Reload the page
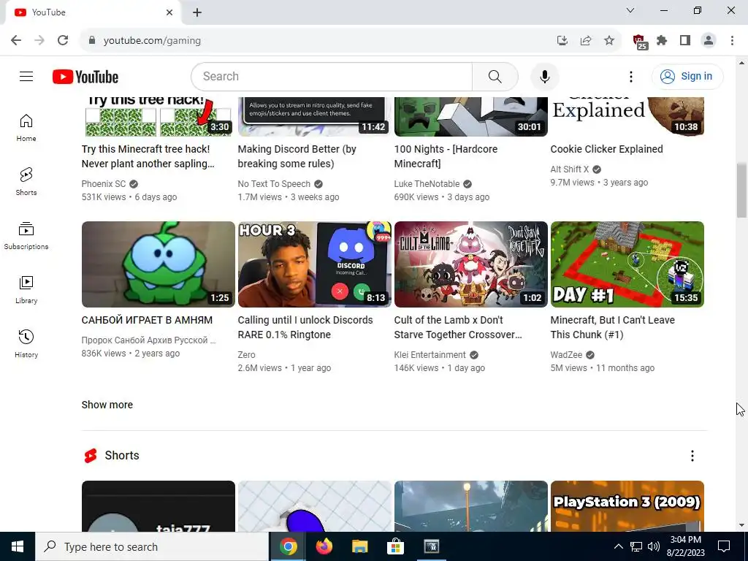748x561 pixels. pos(63,41)
